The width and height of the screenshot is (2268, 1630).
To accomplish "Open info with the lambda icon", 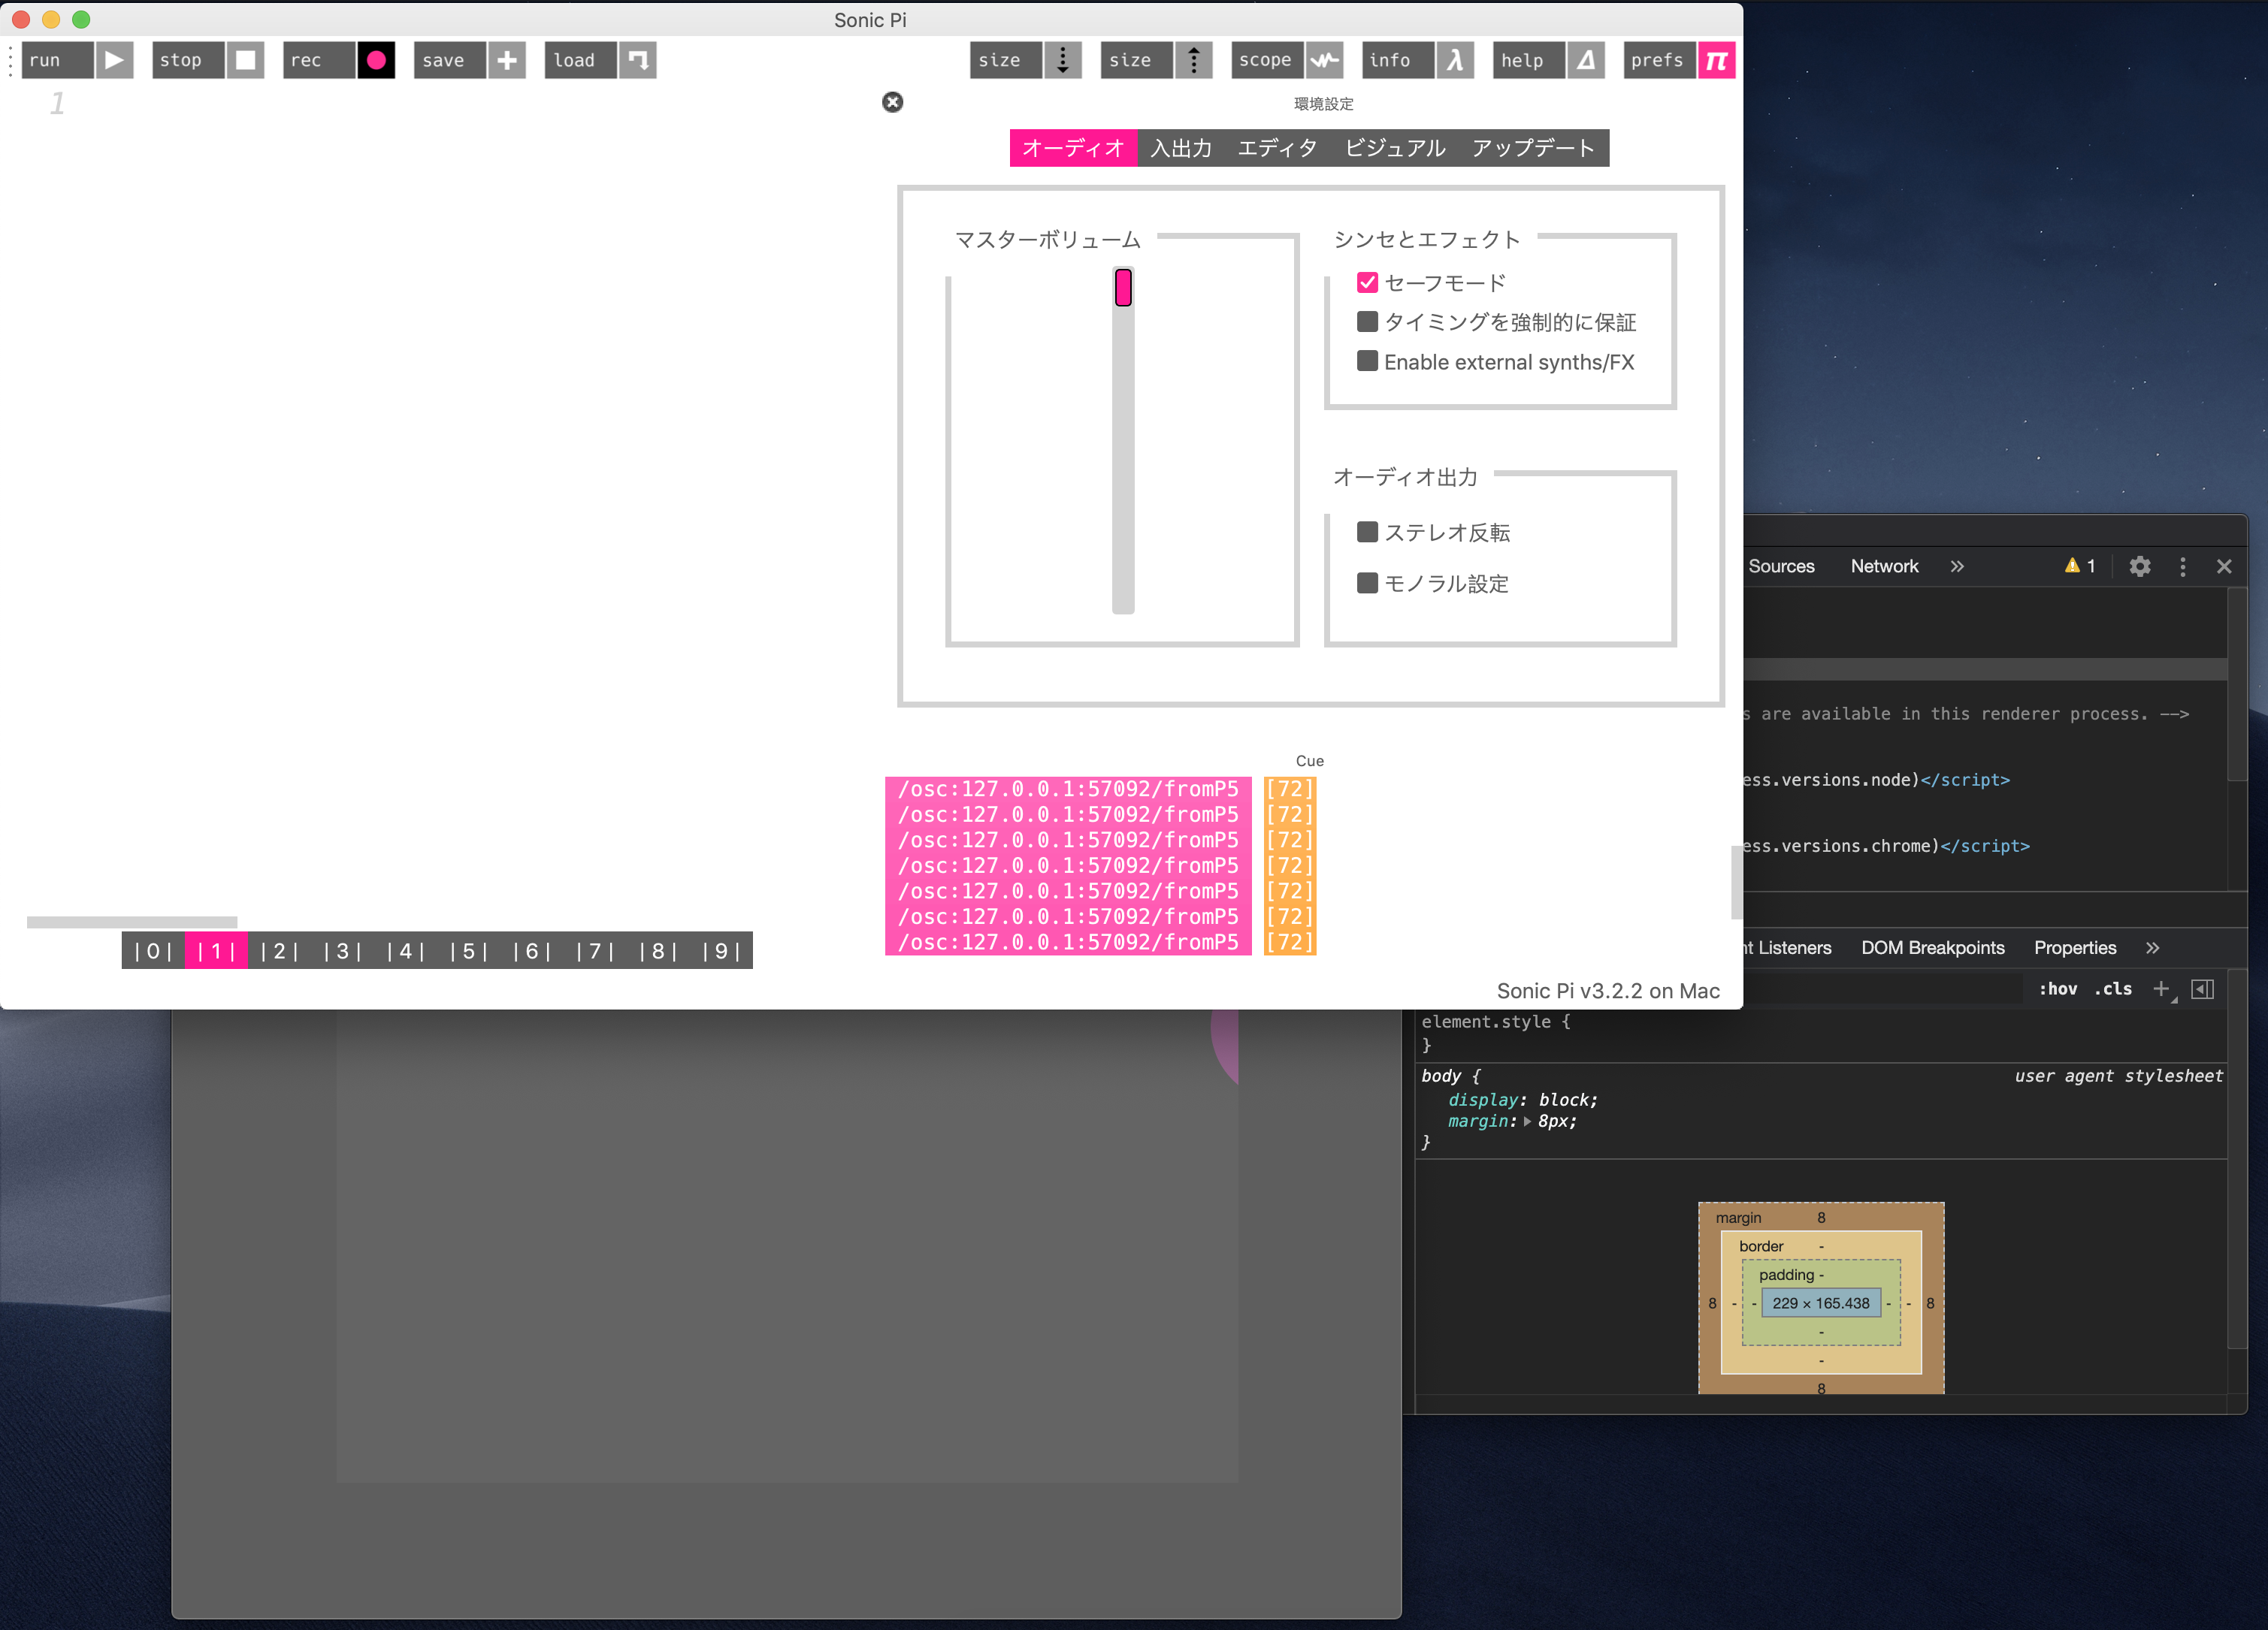I will (1454, 60).
